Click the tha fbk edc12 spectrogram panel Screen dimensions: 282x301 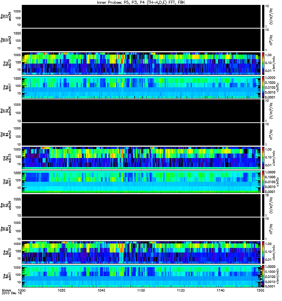[x=141, y=64]
